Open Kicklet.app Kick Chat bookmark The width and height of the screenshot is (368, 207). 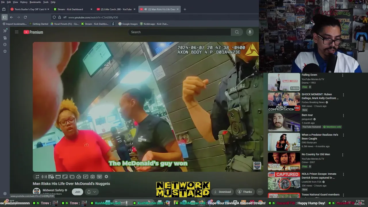coord(154,24)
